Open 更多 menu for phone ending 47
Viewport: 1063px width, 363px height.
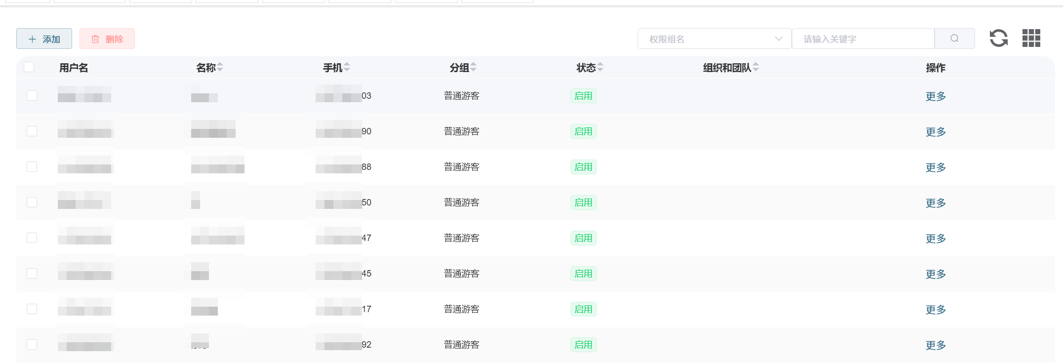[936, 239]
